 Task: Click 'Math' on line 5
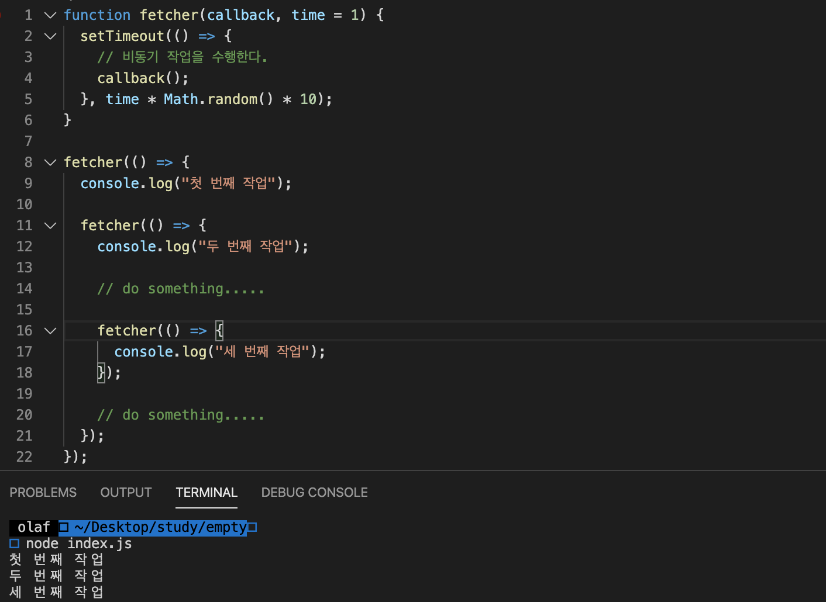[x=181, y=99]
